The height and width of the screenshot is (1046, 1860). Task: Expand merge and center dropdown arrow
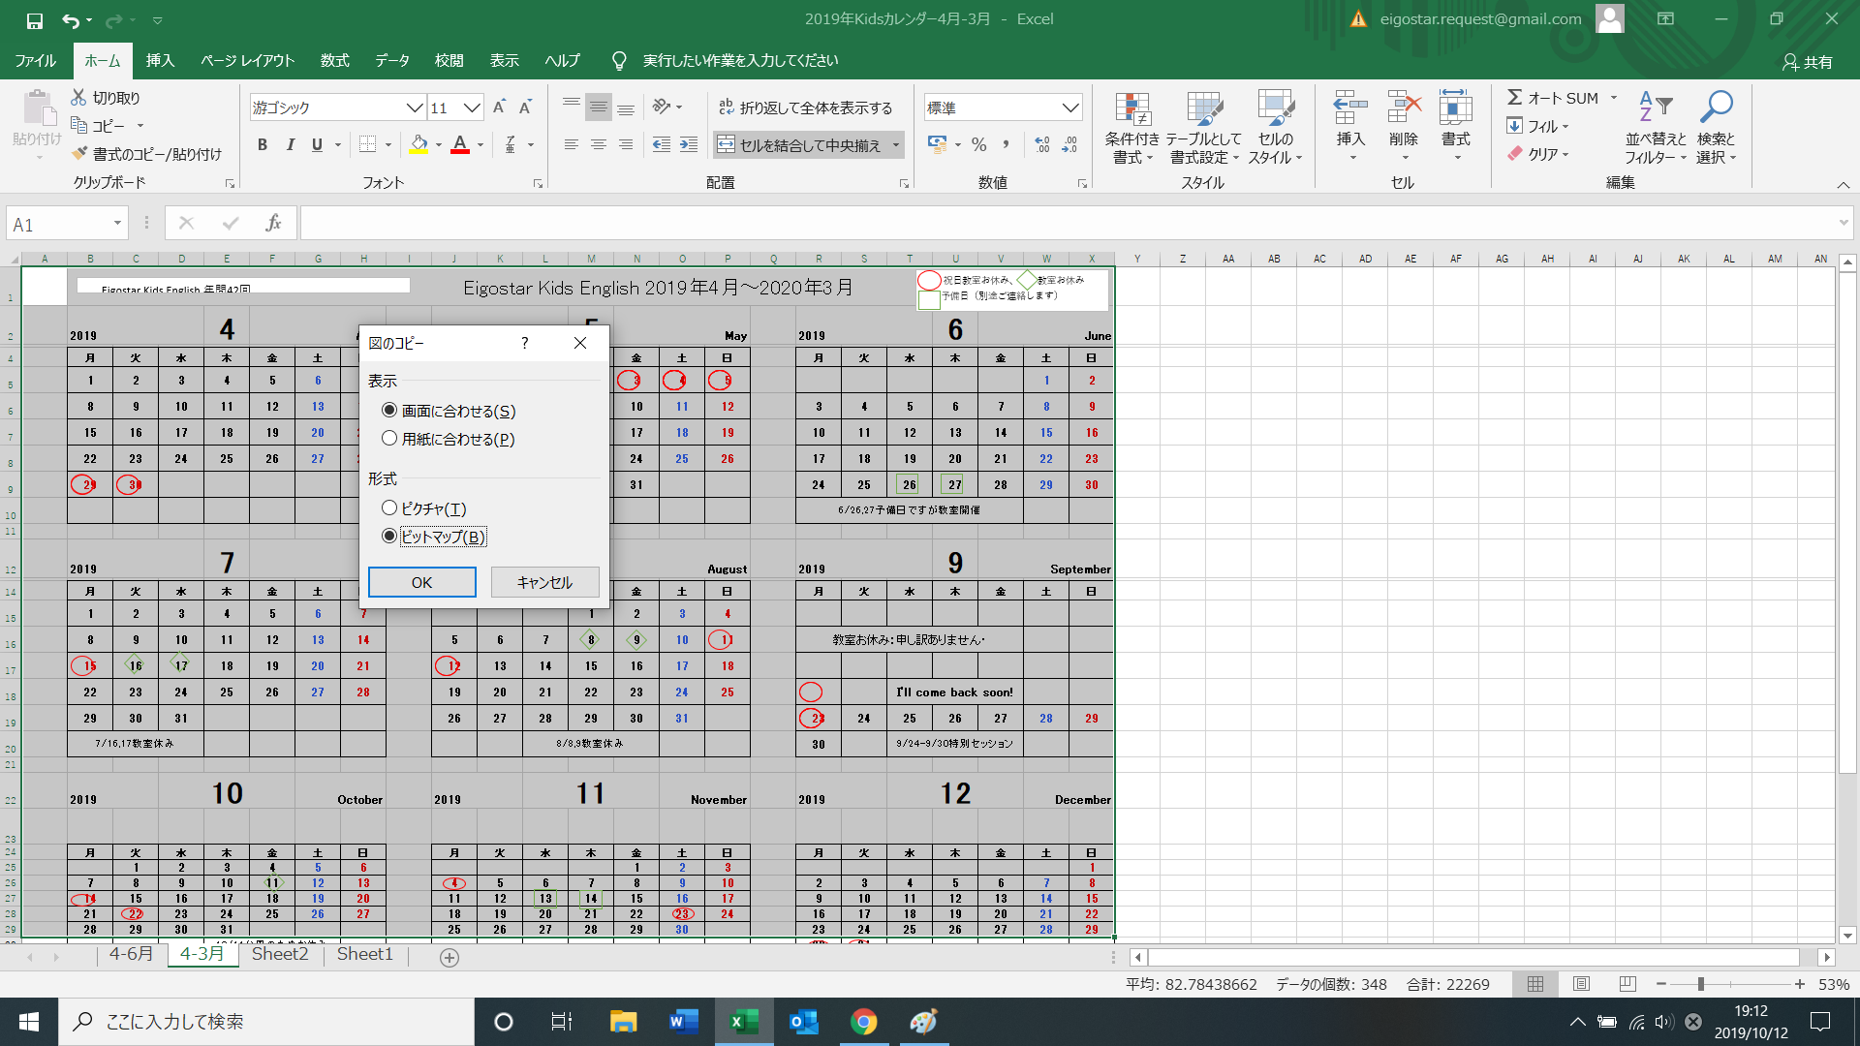click(896, 145)
